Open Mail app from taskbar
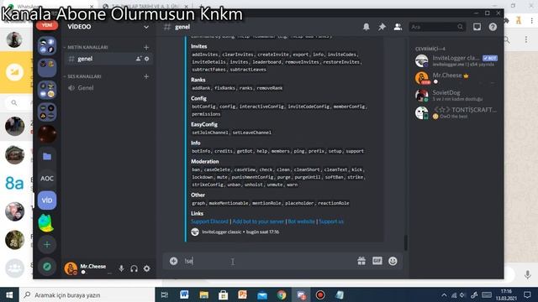 click(x=262, y=294)
